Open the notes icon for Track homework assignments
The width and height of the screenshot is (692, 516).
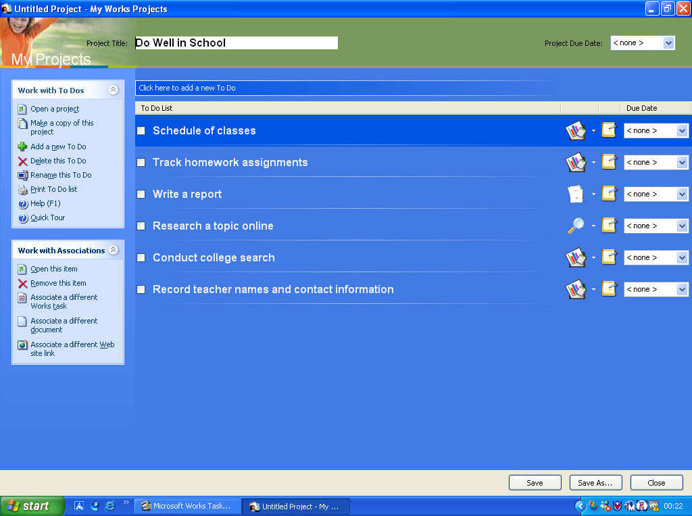coord(610,162)
